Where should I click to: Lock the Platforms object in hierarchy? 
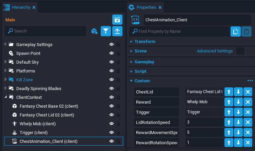coord(118,71)
